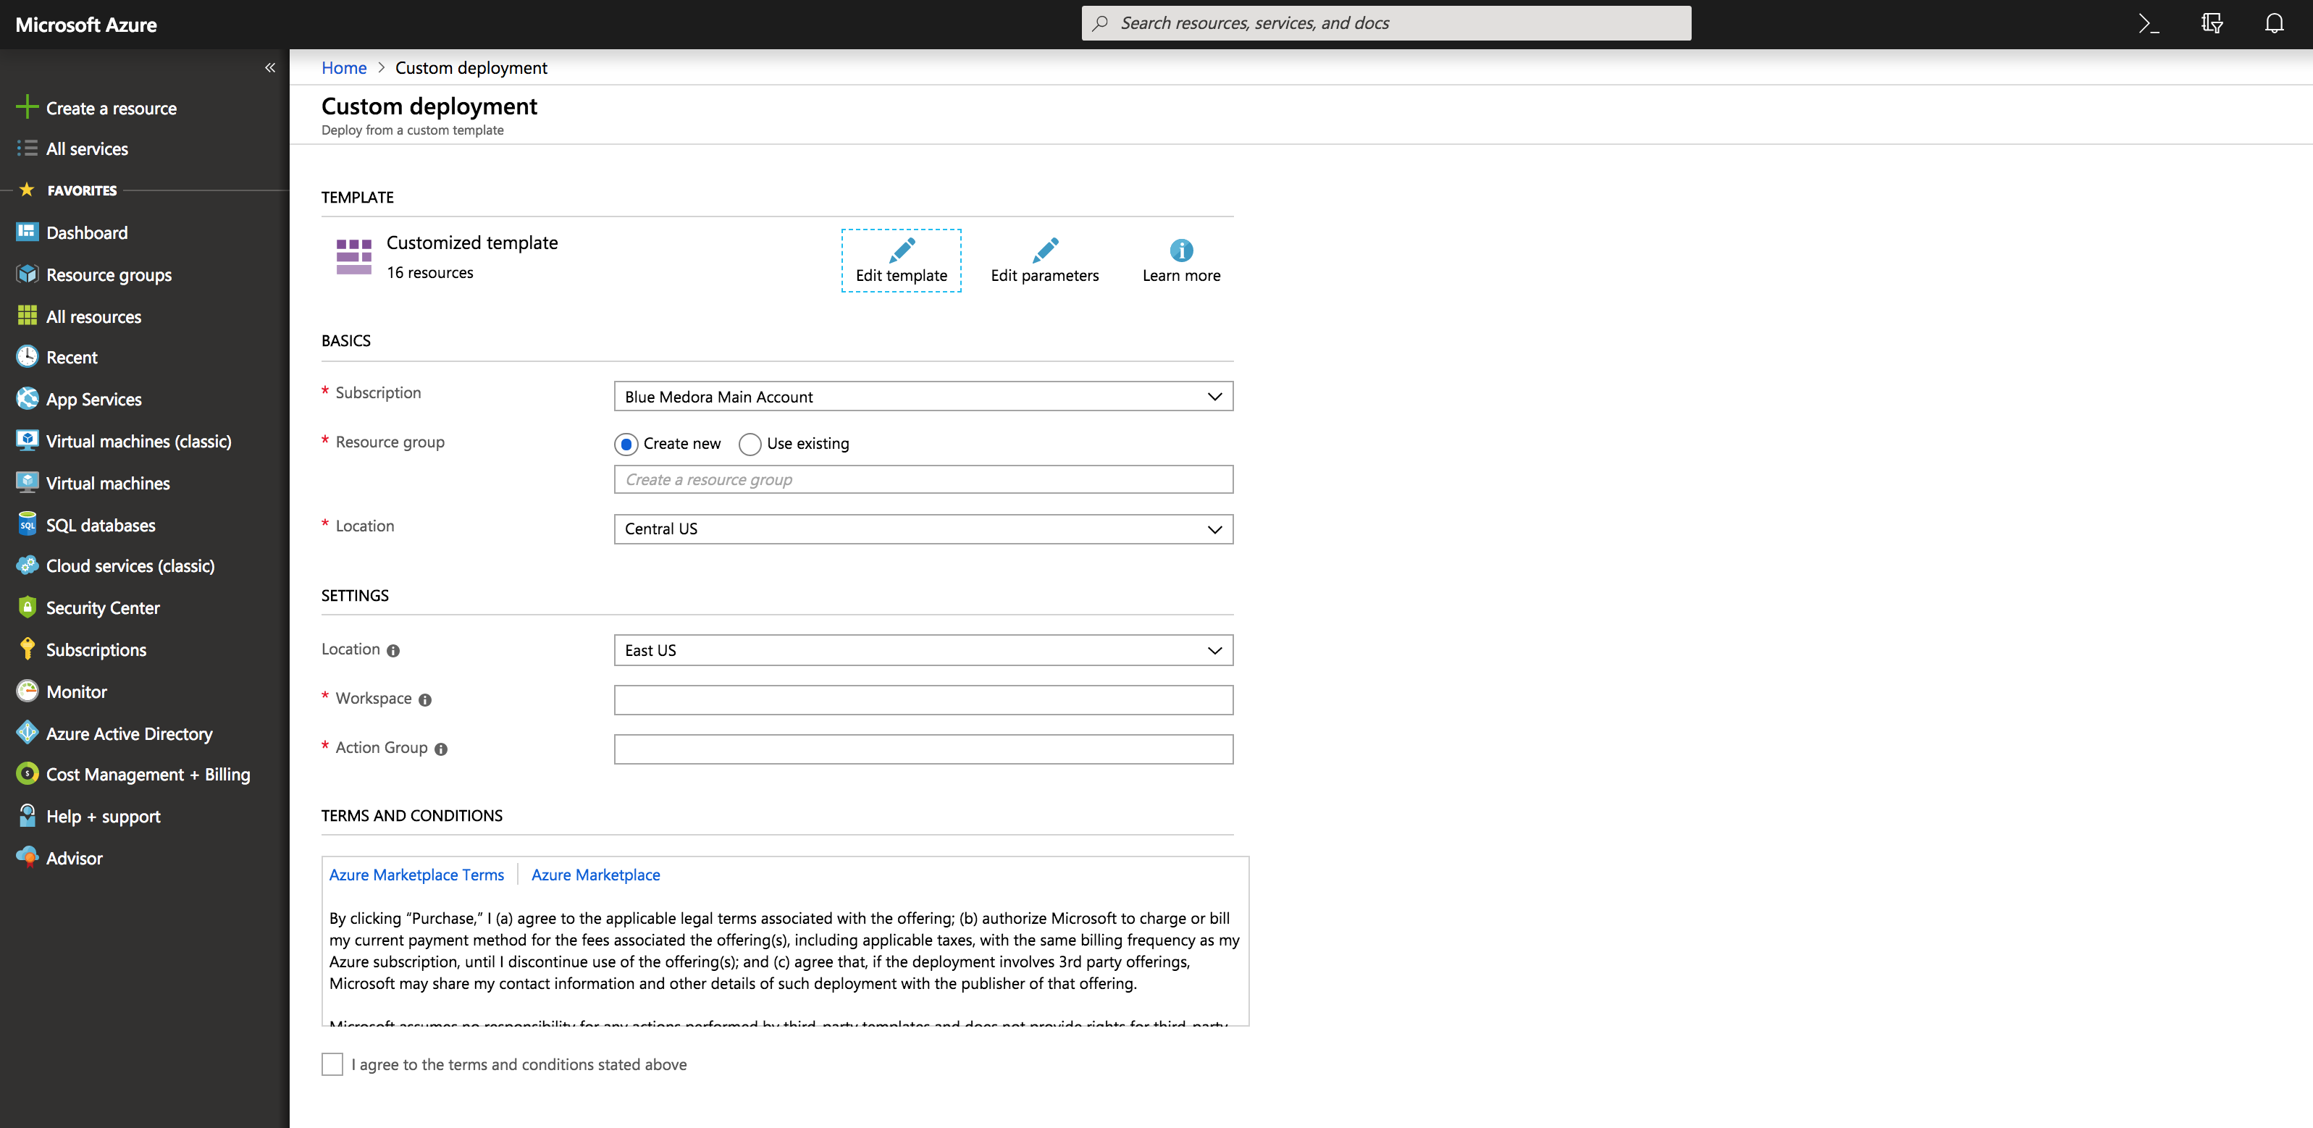Click the Learn more info icon
This screenshot has height=1128, width=2313.
click(1180, 251)
